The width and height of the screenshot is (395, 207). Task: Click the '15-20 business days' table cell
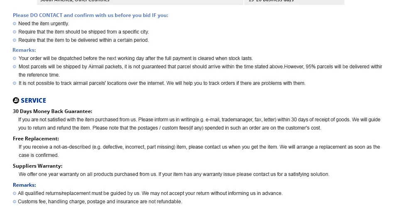294,1
